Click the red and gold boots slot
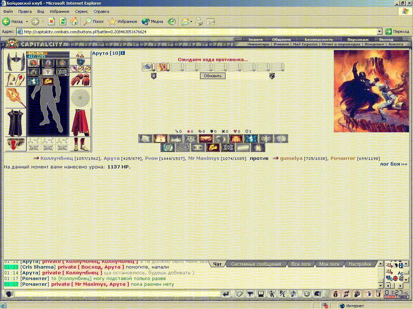 (80, 144)
